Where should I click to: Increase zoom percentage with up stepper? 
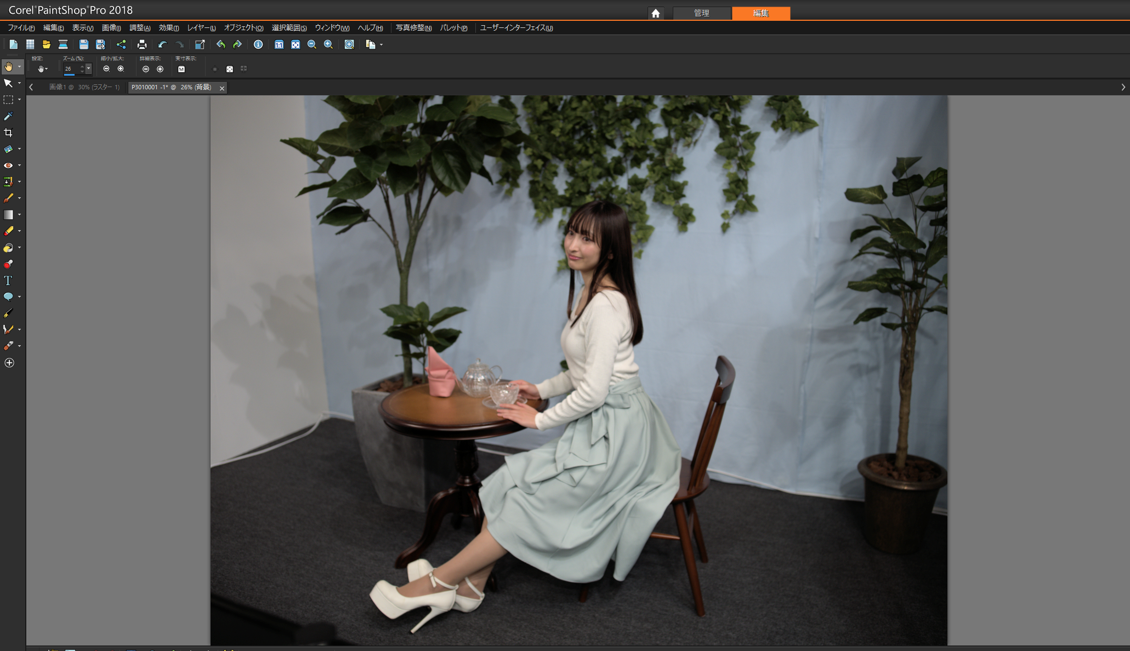click(x=82, y=66)
